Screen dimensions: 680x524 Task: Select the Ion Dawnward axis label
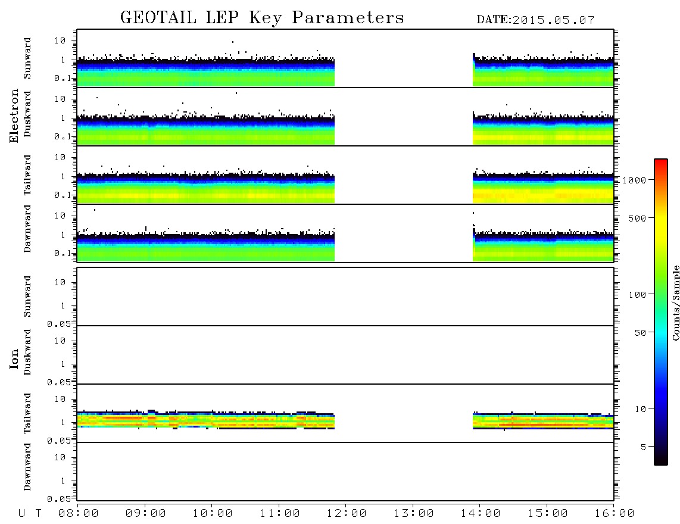click(x=27, y=467)
